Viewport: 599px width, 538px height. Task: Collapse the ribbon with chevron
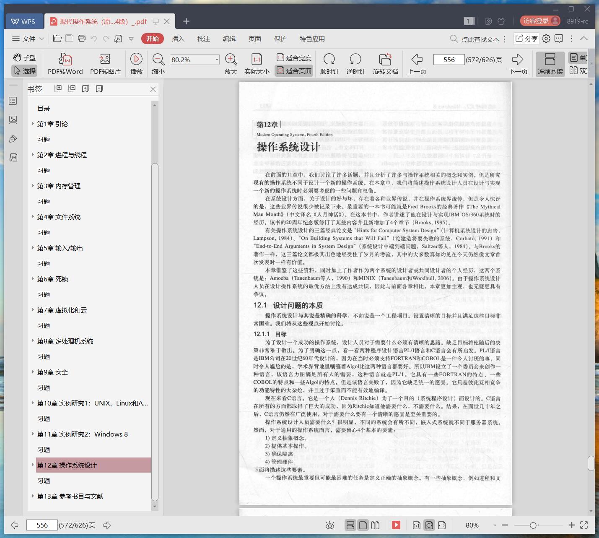(583, 39)
